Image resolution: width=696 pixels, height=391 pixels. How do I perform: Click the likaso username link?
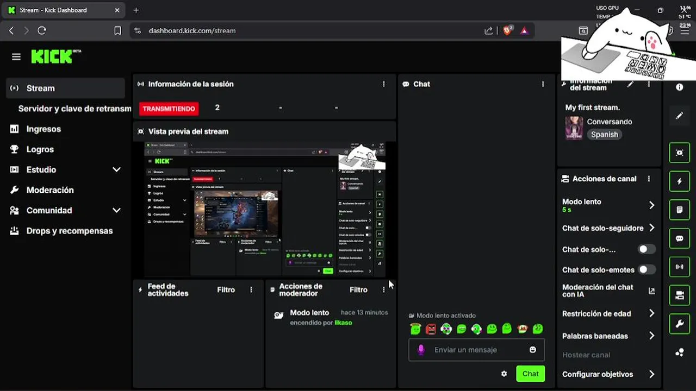tap(343, 323)
